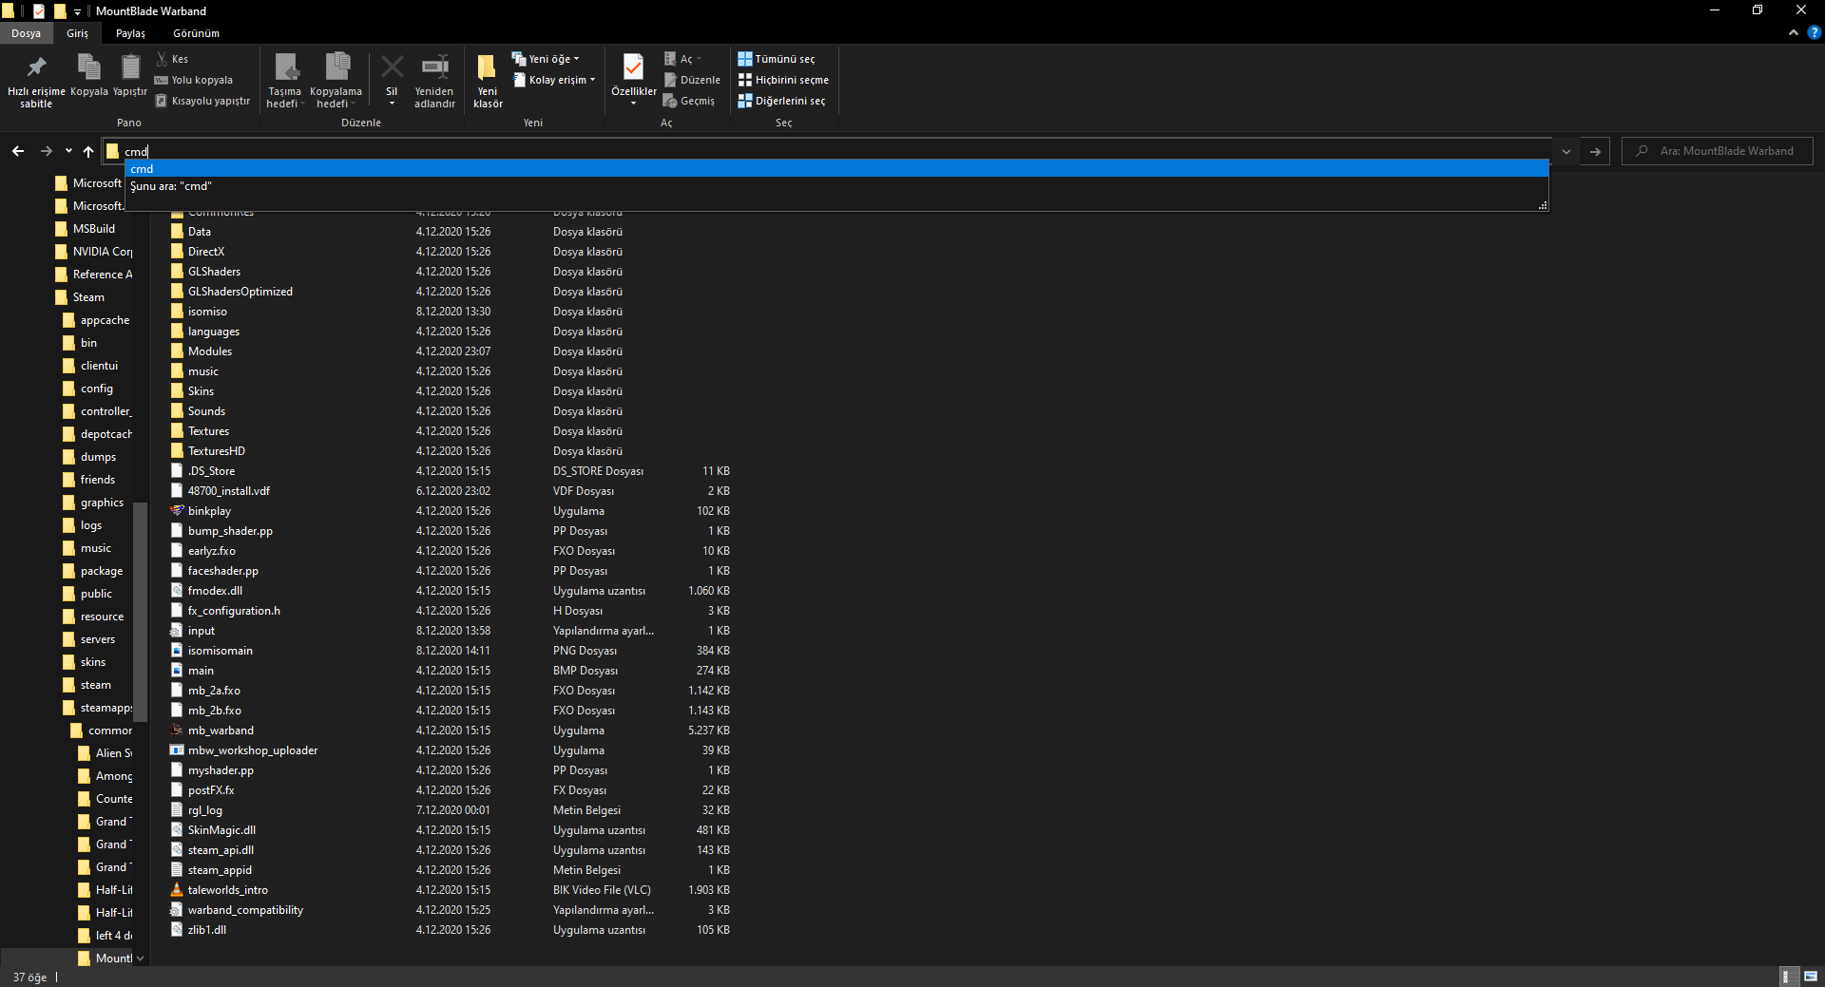Click the Aç open button
This screenshot has width=1825, height=987.
click(682, 59)
